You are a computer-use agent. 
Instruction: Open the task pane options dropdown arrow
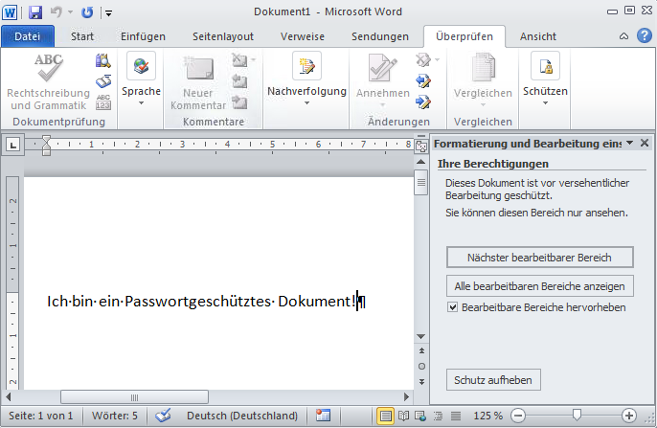coord(629,144)
